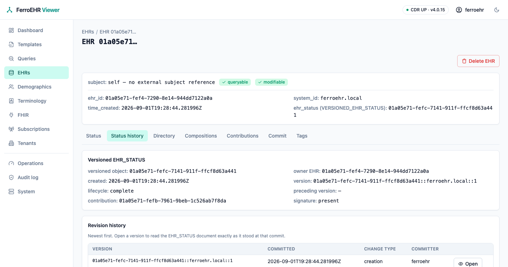508x267 pixels.
Task: Click the Revision history heading
Action: tap(107, 225)
